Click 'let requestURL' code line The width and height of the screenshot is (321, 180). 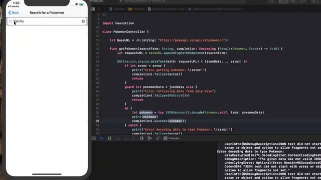[172, 53]
